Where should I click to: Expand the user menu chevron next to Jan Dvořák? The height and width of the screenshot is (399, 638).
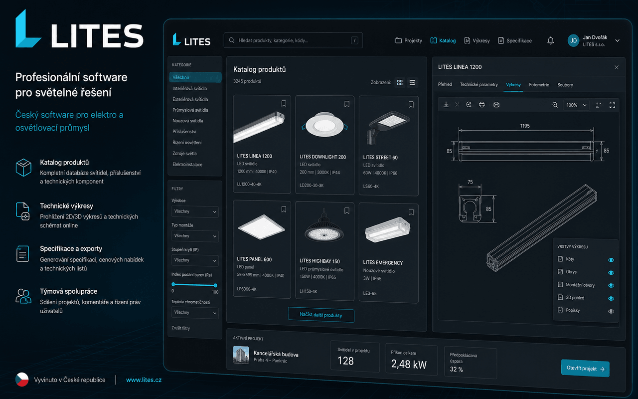[618, 41]
